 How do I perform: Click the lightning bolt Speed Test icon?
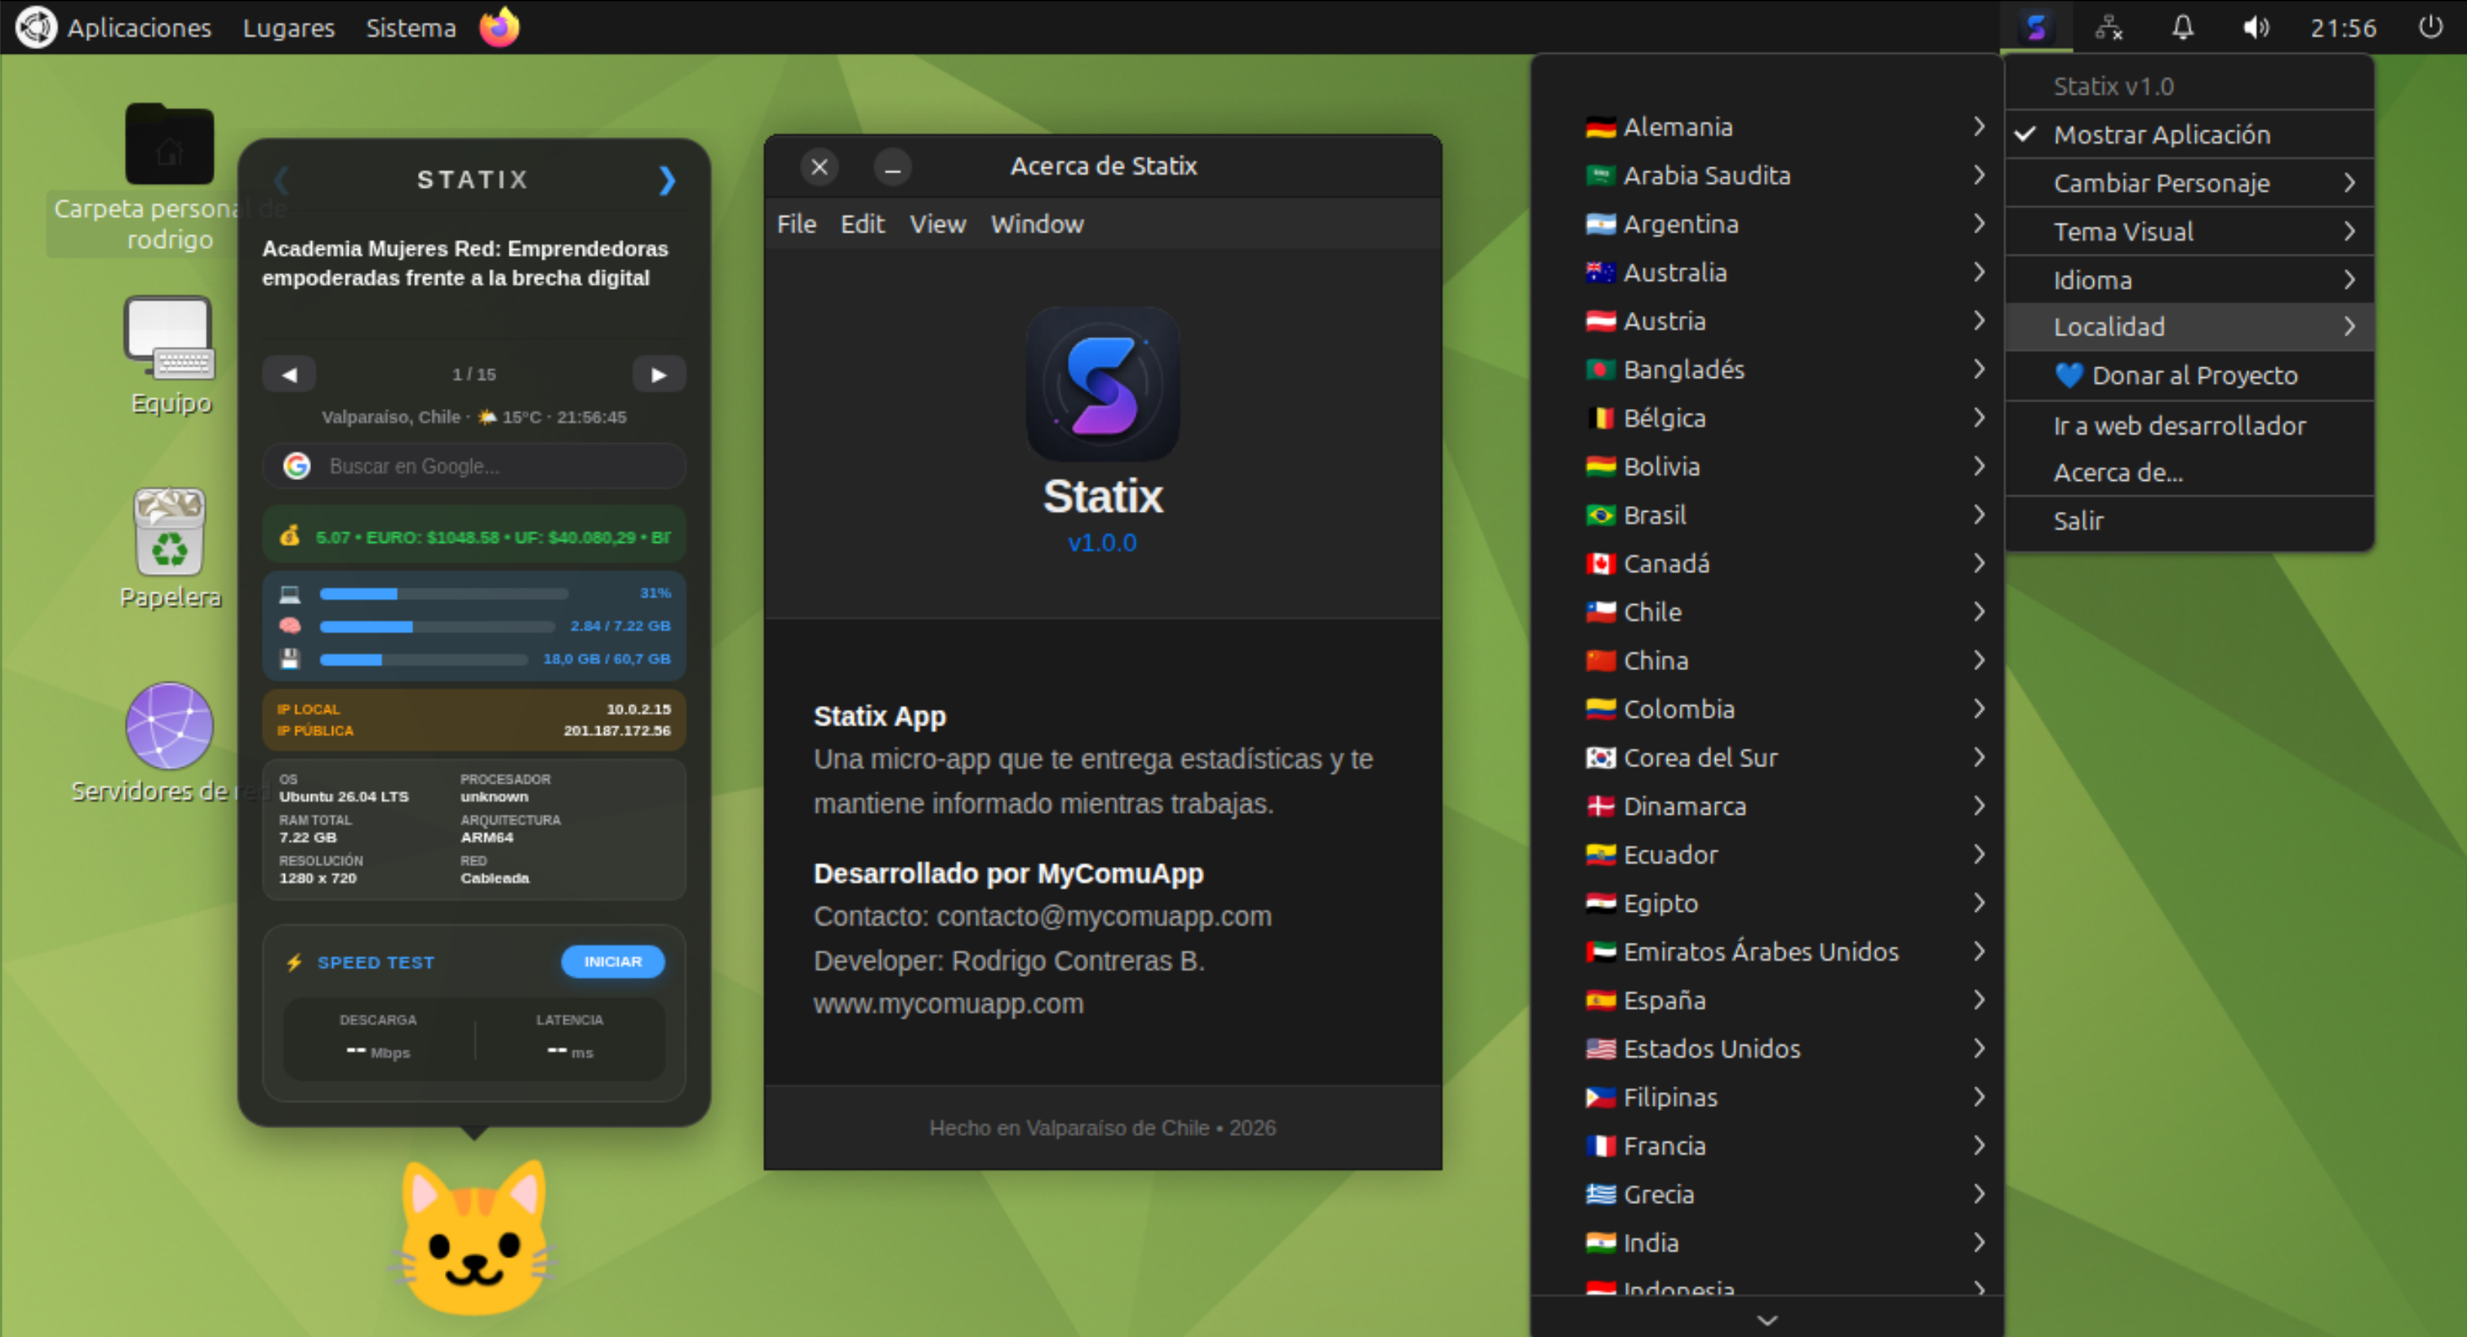point(294,962)
